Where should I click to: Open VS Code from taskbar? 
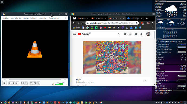click(x=51, y=102)
